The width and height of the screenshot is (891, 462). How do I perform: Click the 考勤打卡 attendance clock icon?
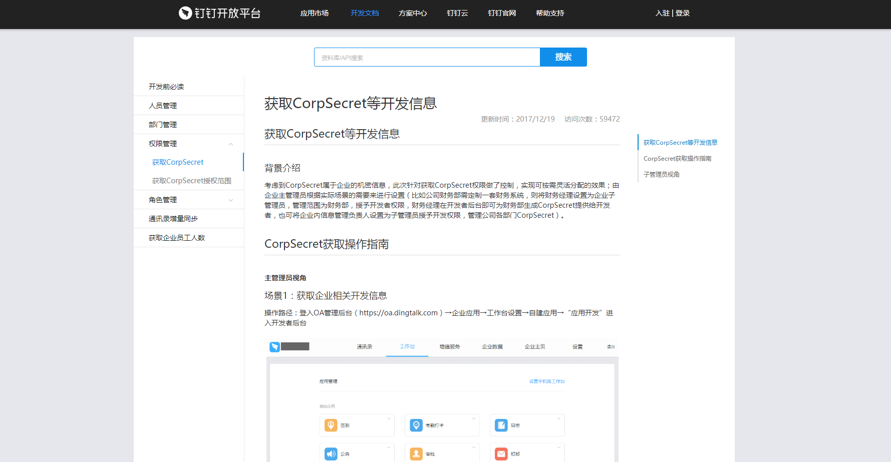point(416,425)
